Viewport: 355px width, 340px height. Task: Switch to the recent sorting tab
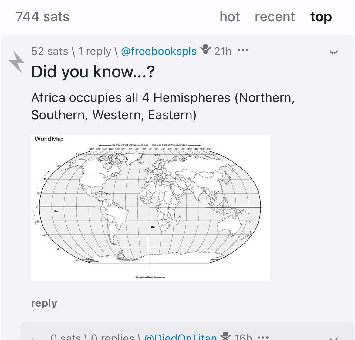point(275,17)
